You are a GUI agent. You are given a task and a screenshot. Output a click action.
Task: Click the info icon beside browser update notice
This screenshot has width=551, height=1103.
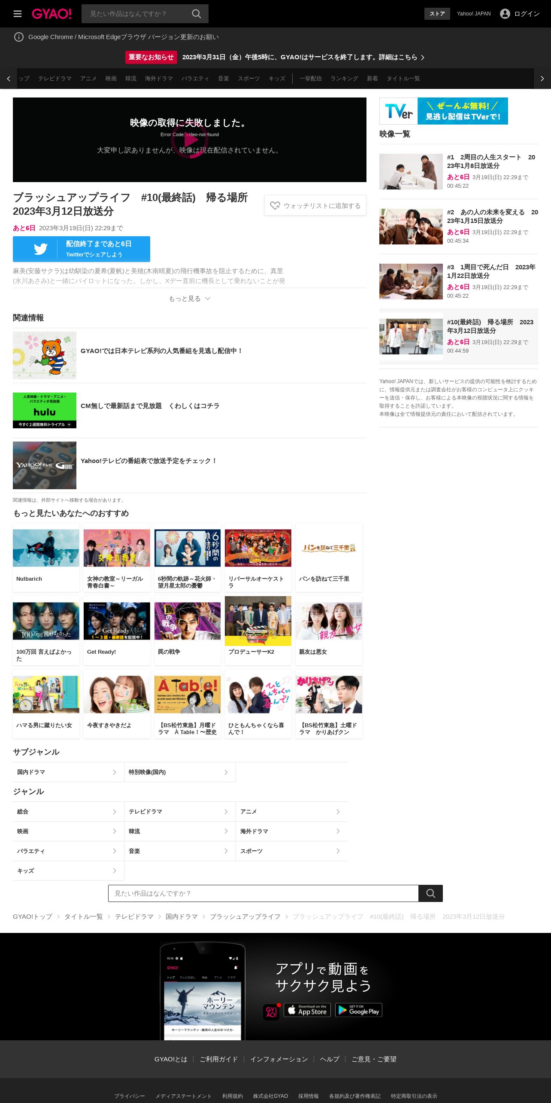tap(19, 37)
